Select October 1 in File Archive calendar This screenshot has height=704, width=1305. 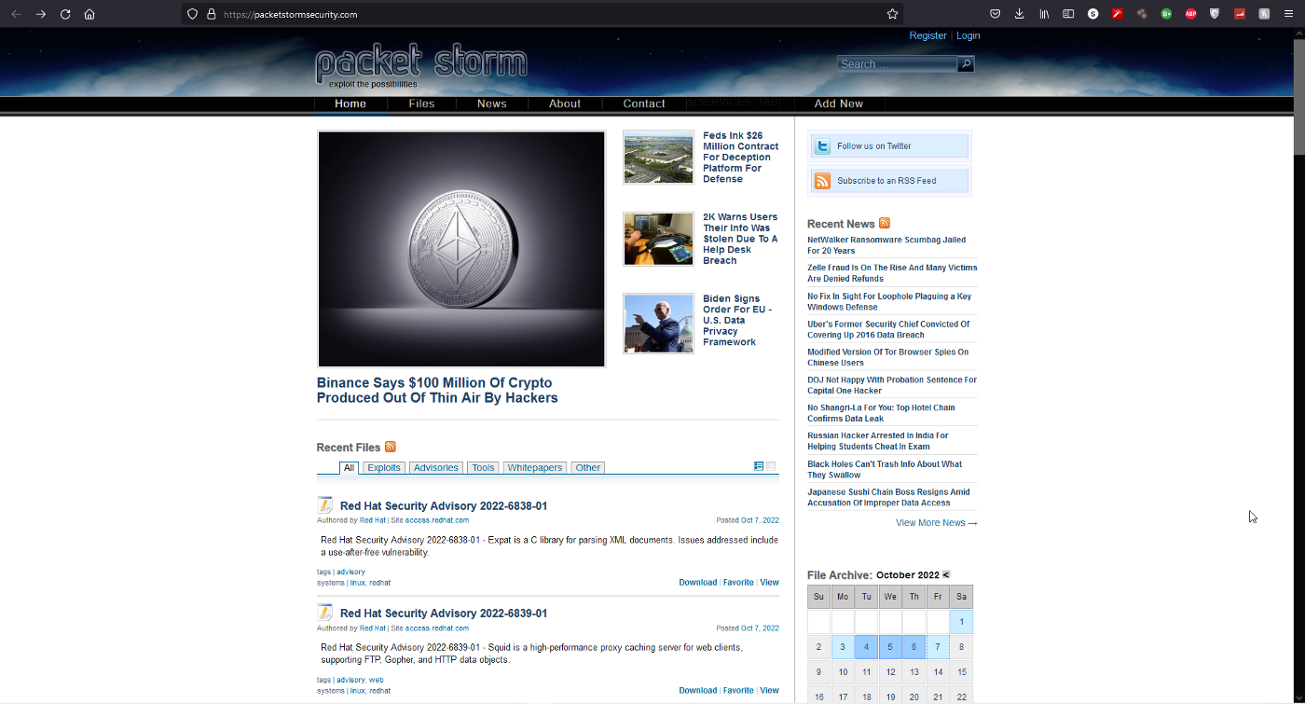[x=962, y=622]
